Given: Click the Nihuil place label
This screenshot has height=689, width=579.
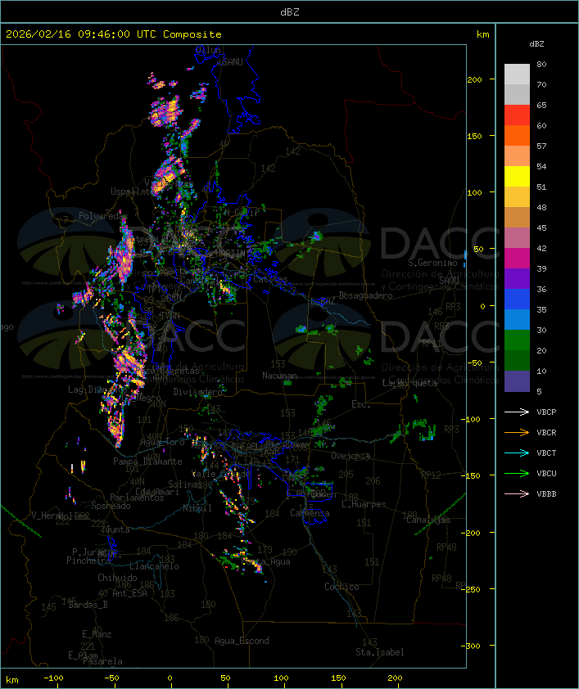Looking at the screenshot, I should click(x=197, y=508).
